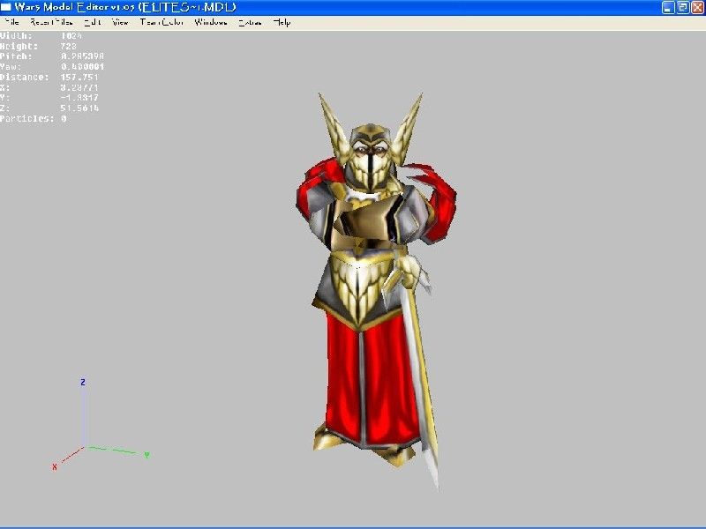Click the blue Z axis label
Screen dimensions: 706x529
[83, 382]
